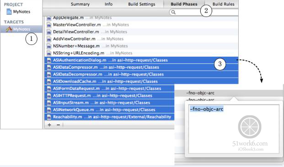284x167 pixels.
Task: Switch to Build Phases tab
Action: [184, 4]
